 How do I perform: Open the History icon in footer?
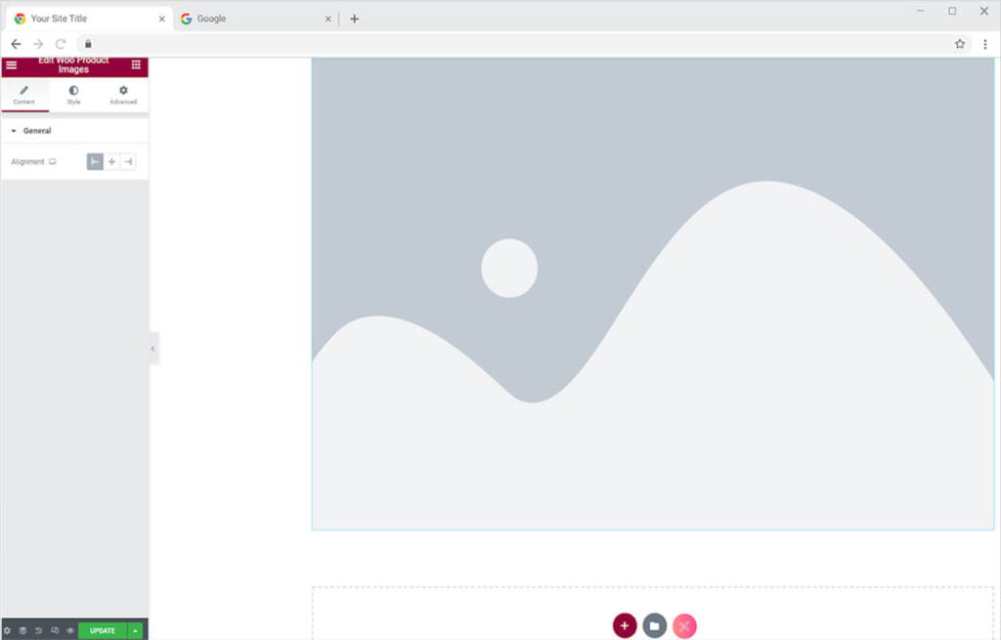tap(38, 631)
